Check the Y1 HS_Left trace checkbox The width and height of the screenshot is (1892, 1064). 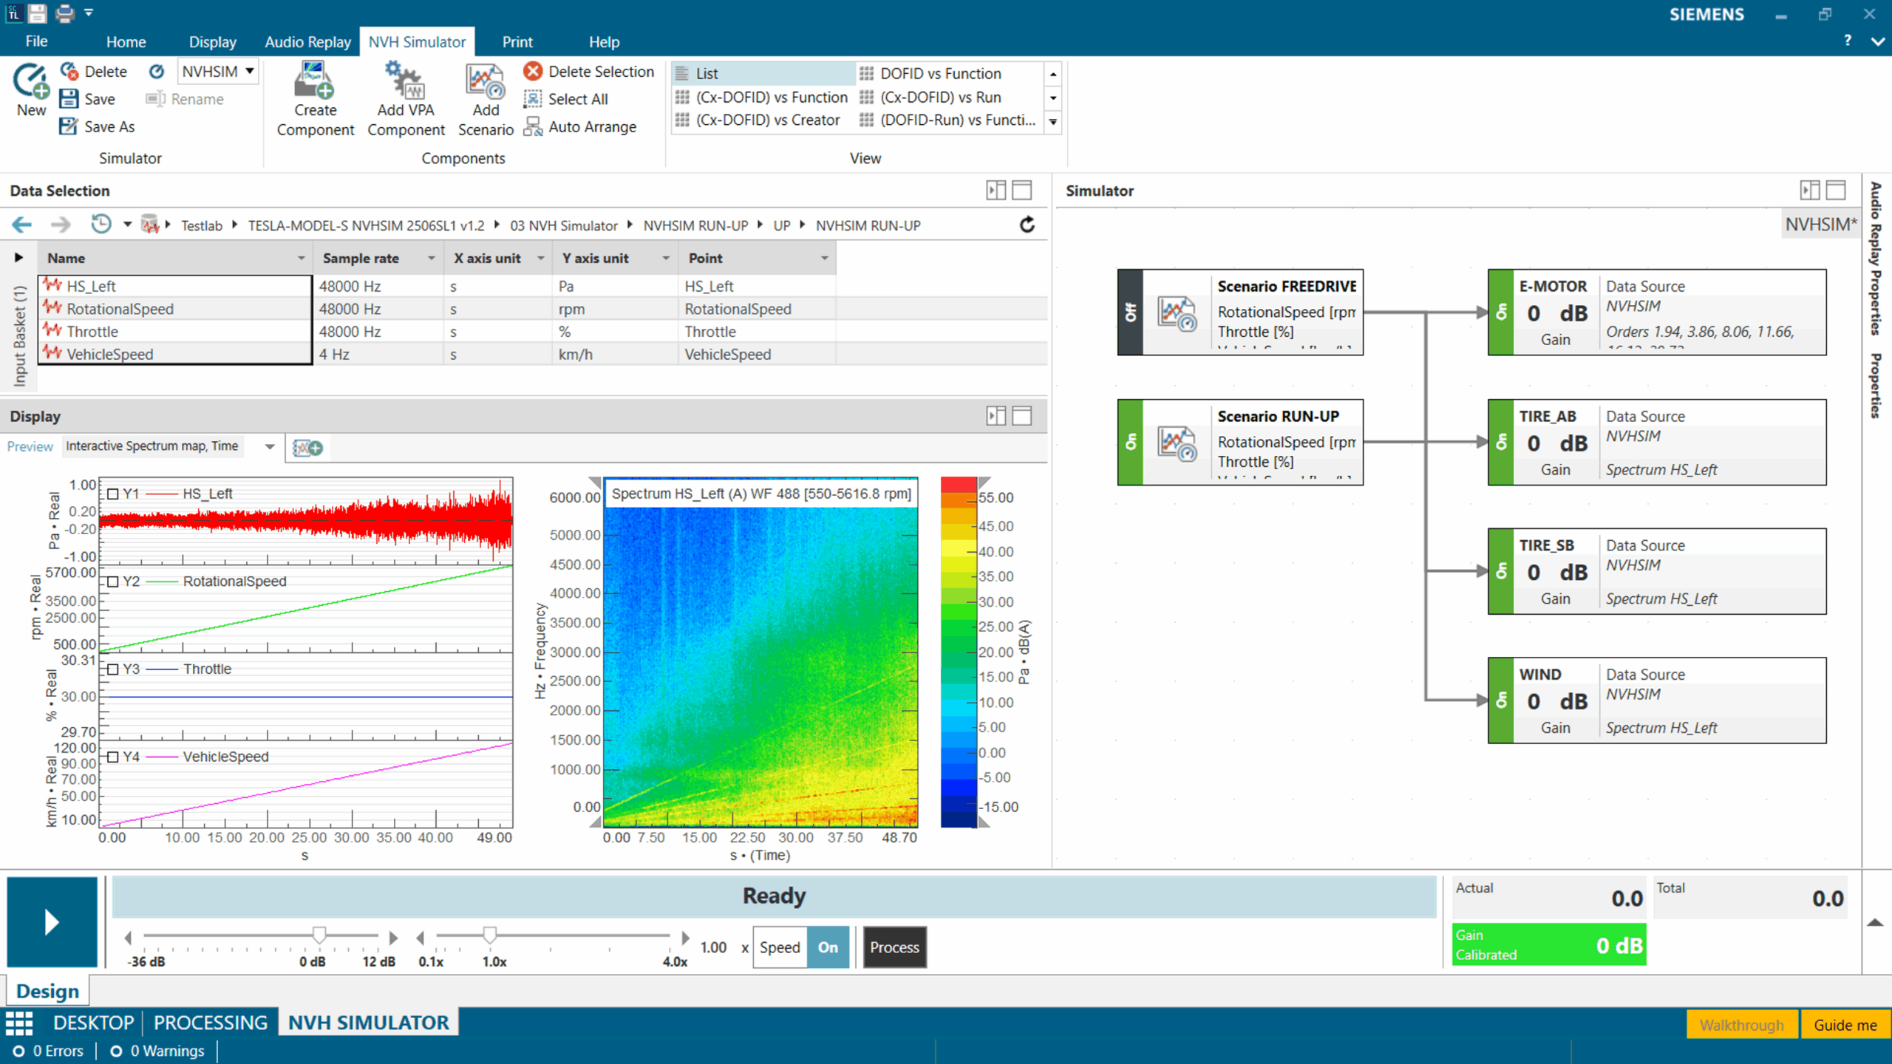click(113, 494)
